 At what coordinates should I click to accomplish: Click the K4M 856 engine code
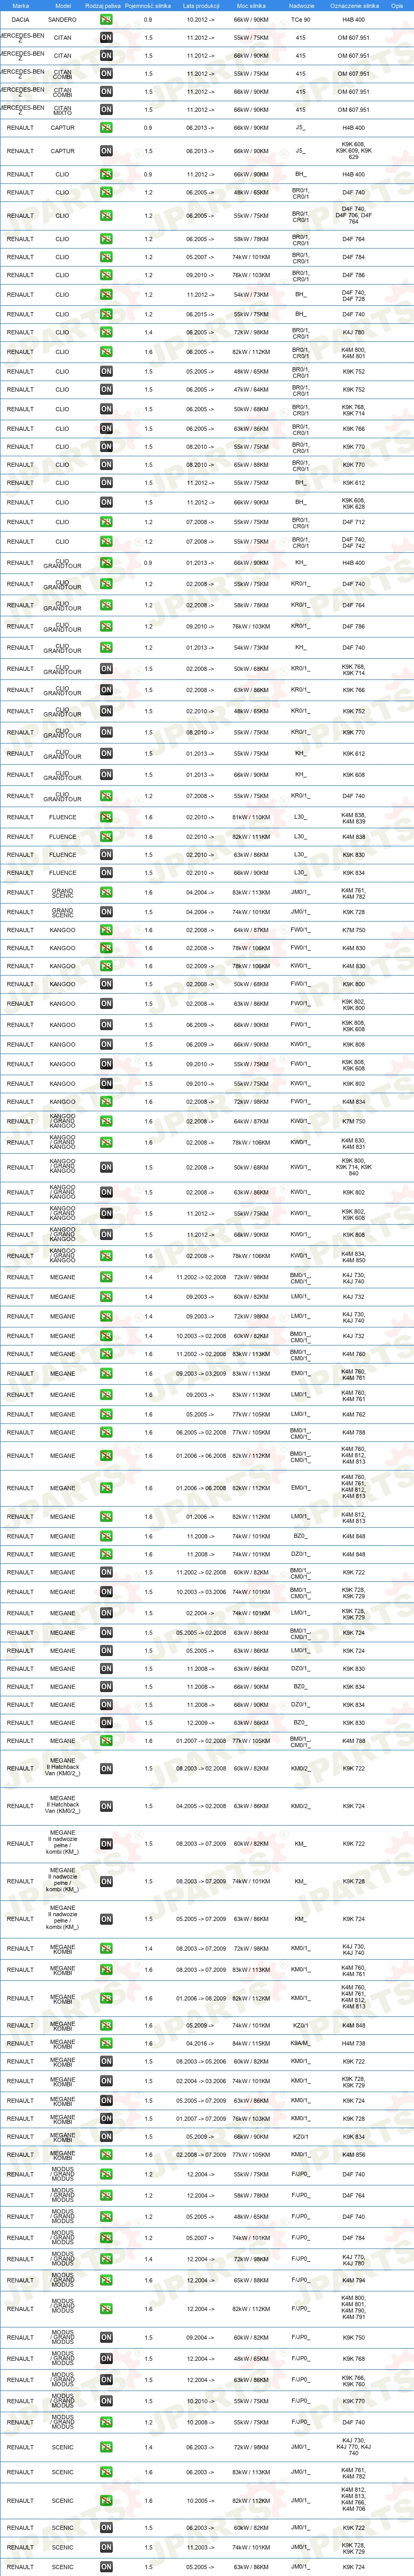coord(354,2155)
